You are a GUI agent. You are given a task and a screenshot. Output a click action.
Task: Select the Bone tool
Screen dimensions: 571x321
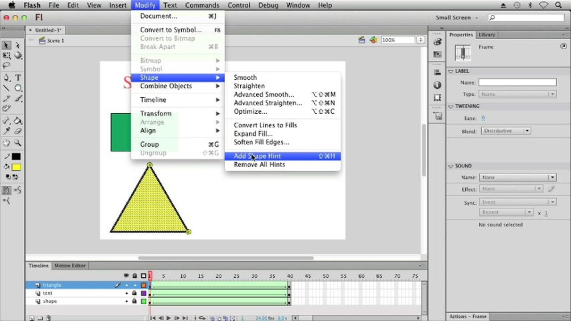click(7, 121)
